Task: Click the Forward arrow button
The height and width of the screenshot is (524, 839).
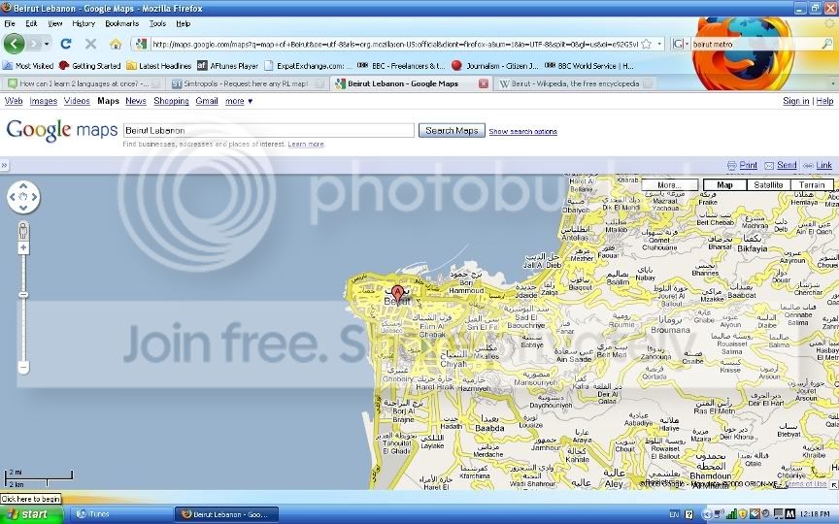Action: click(x=34, y=44)
